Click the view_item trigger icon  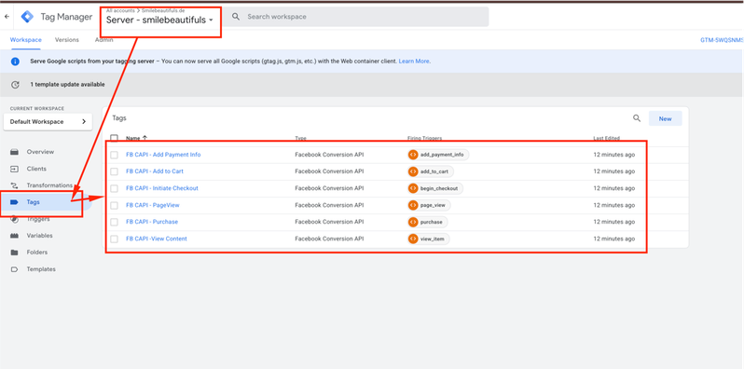[413, 239]
